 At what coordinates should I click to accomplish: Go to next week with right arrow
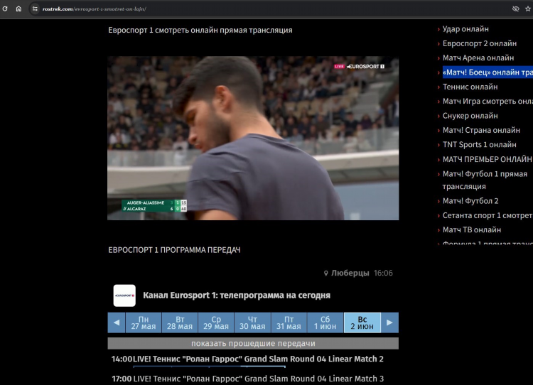click(389, 322)
